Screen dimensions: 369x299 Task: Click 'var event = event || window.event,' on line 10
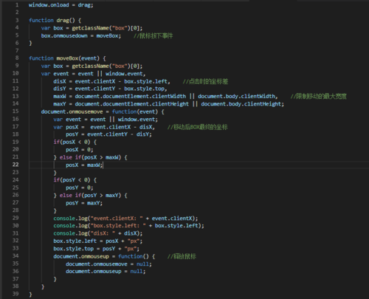pyautogui.click(x=93, y=74)
